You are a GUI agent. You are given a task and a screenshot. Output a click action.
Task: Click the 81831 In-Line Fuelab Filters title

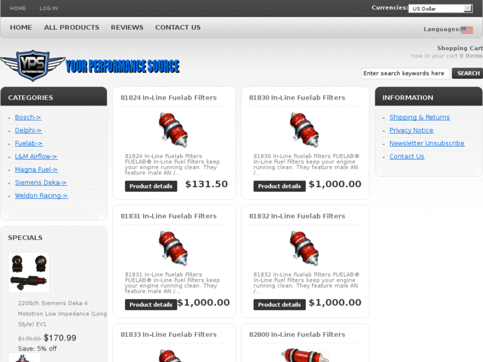tap(169, 216)
